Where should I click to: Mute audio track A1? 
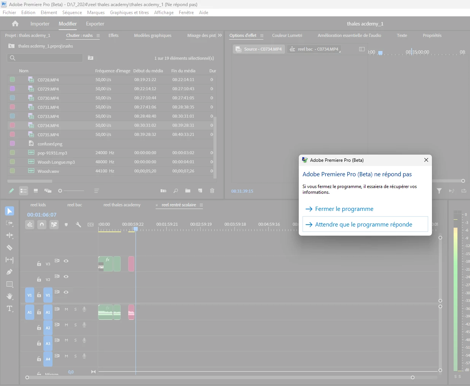pyautogui.click(x=66, y=309)
